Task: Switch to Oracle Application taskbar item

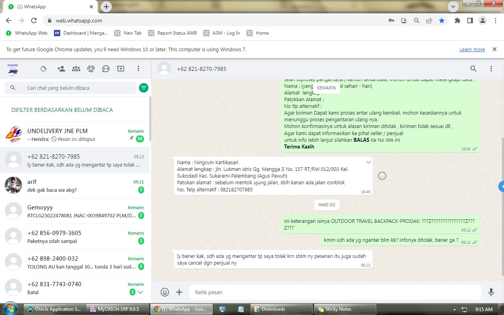Action: pos(55,309)
